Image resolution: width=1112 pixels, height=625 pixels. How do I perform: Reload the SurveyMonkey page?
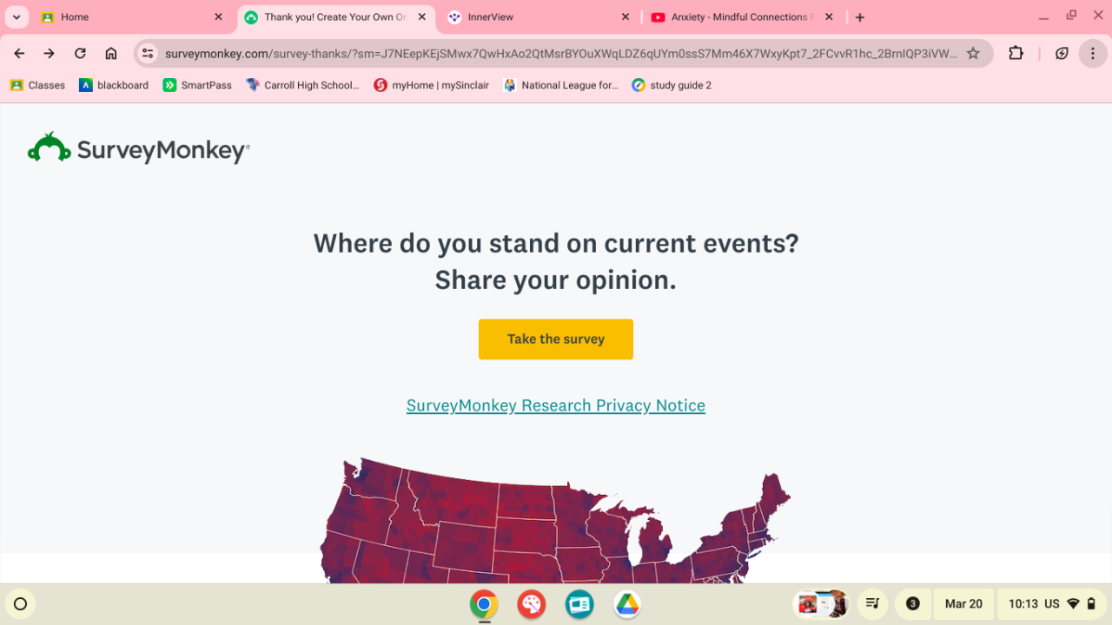click(x=80, y=54)
